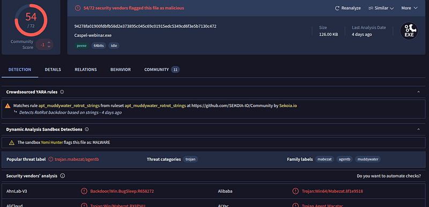The width and height of the screenshot is (429, 207).
Task: Click the AhnLab-V3 detection alert icon
Action: (x=84, y=191)
